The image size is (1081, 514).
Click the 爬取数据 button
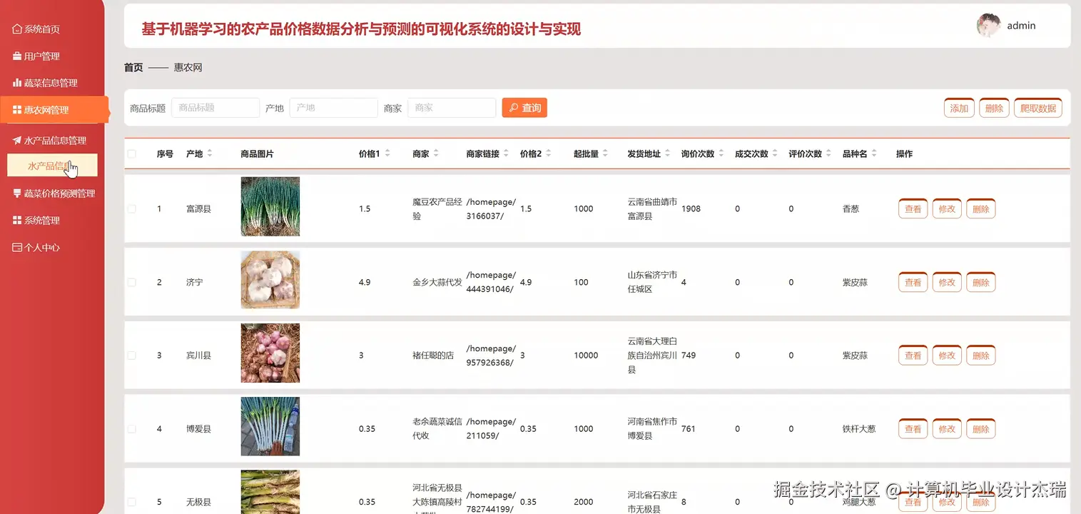[x=1038, y=107]
